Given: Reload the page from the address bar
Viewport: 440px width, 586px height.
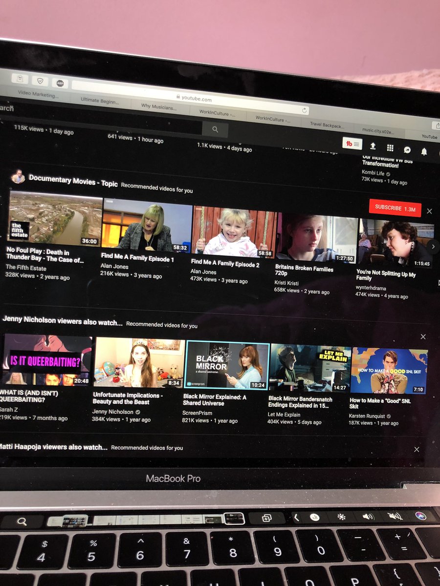Looking at the screenshot, I should [x=304, y=110].
